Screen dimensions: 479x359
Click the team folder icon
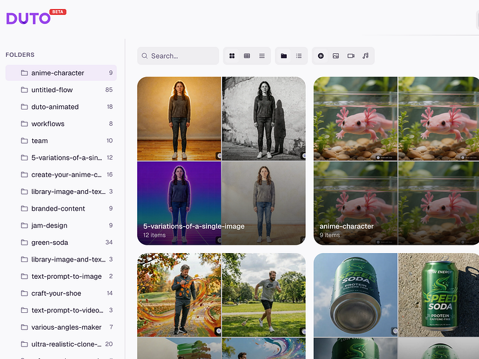tap(24, 141)
